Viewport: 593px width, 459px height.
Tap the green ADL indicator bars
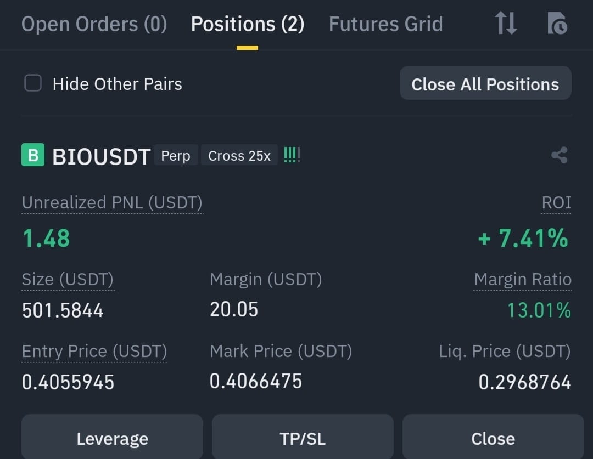[292, 155]
